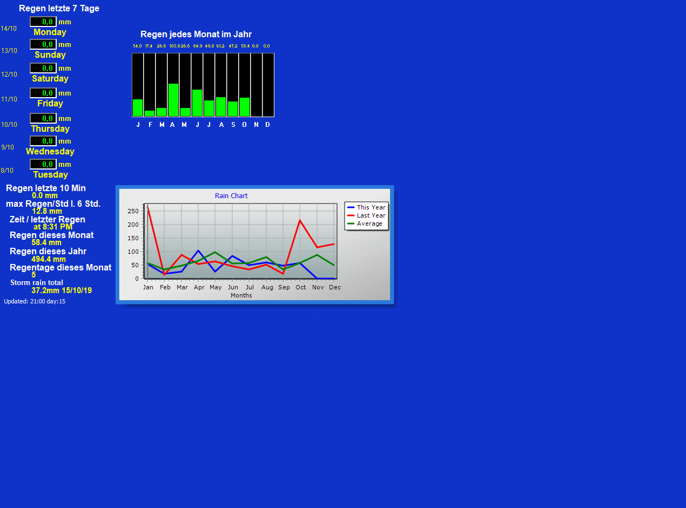Select the Saturday day label
The width and height of the screenshot is (686, 508).
click(50, 79)
